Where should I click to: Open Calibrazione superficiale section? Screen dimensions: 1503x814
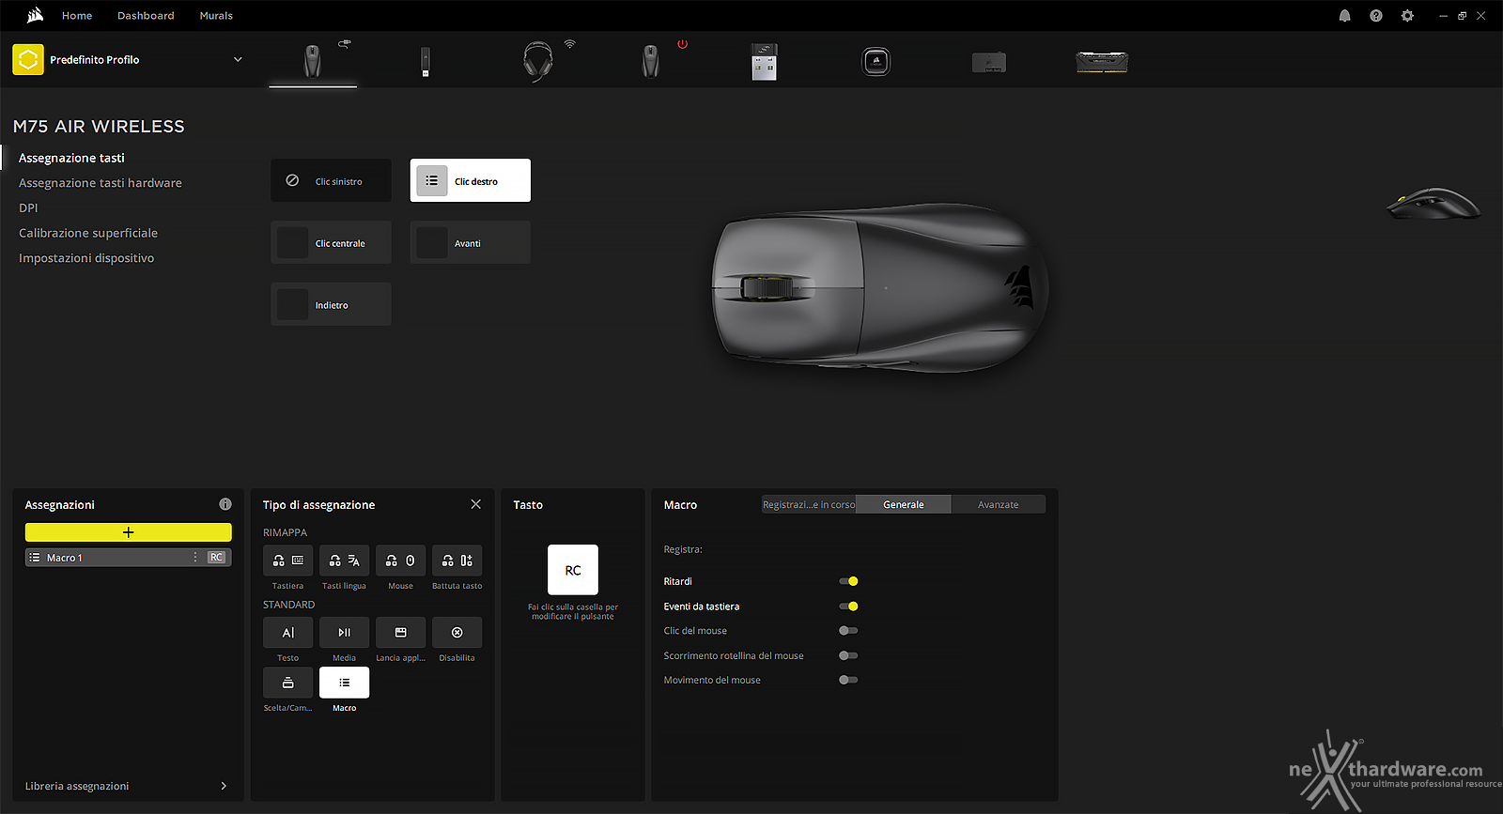(x=88, y=233)
